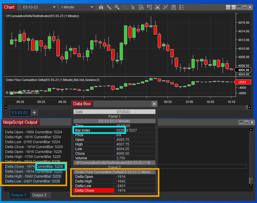257x203 pixels.
Task: Click the Order Flow Cumulative Delta panel label
Action: 52,80
